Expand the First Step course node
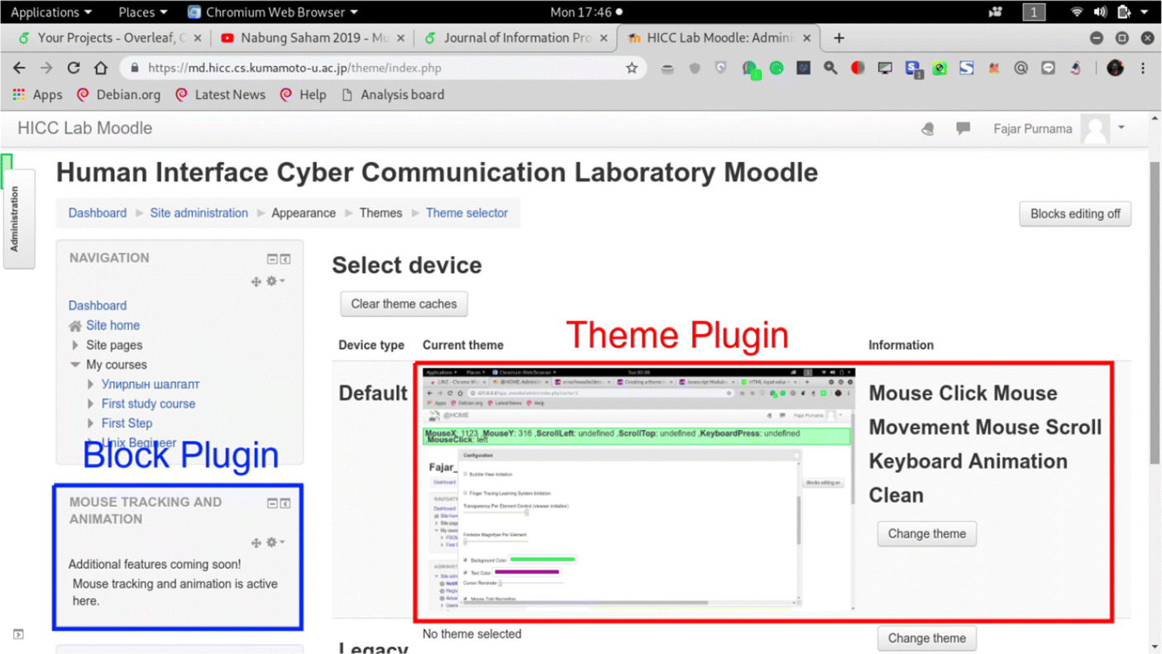Screen dimensions: 1162x654 coord(91,423)
